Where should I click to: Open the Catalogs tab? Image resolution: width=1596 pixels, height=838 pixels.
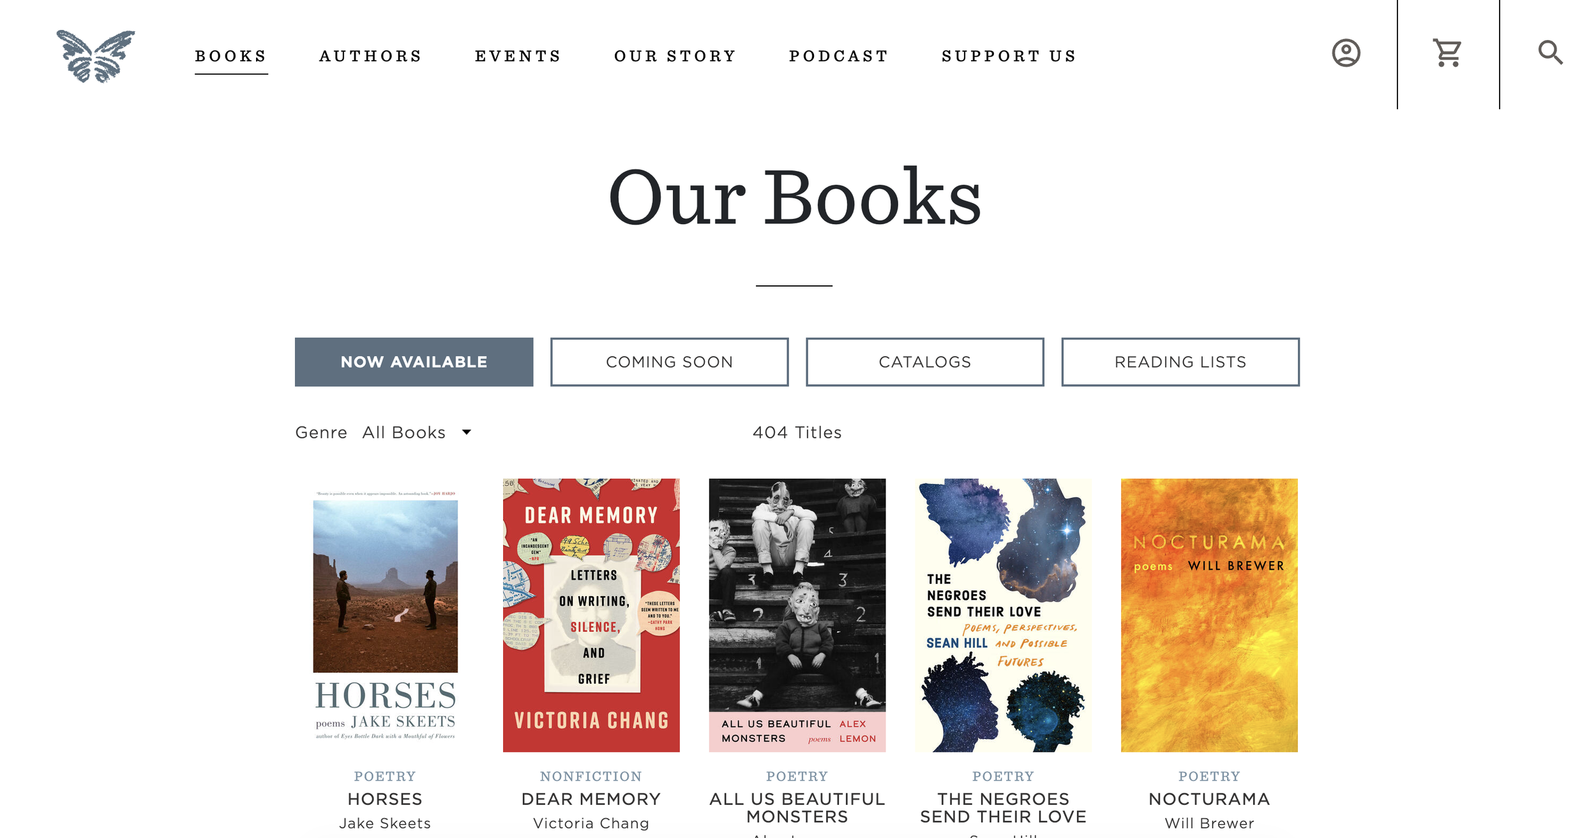tap(924, 362)
